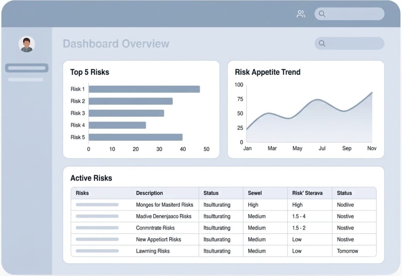
Task: Select the Risk 1 bar in Top 5 Risks
Action: (x=145, y=89)
